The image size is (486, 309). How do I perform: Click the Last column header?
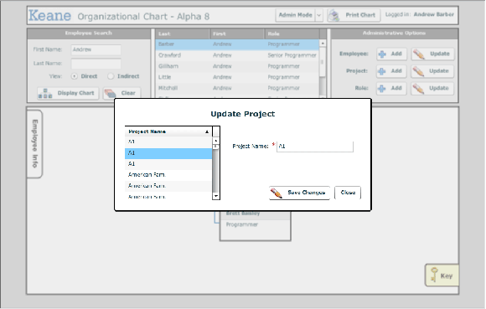click(x=183, y=33)
